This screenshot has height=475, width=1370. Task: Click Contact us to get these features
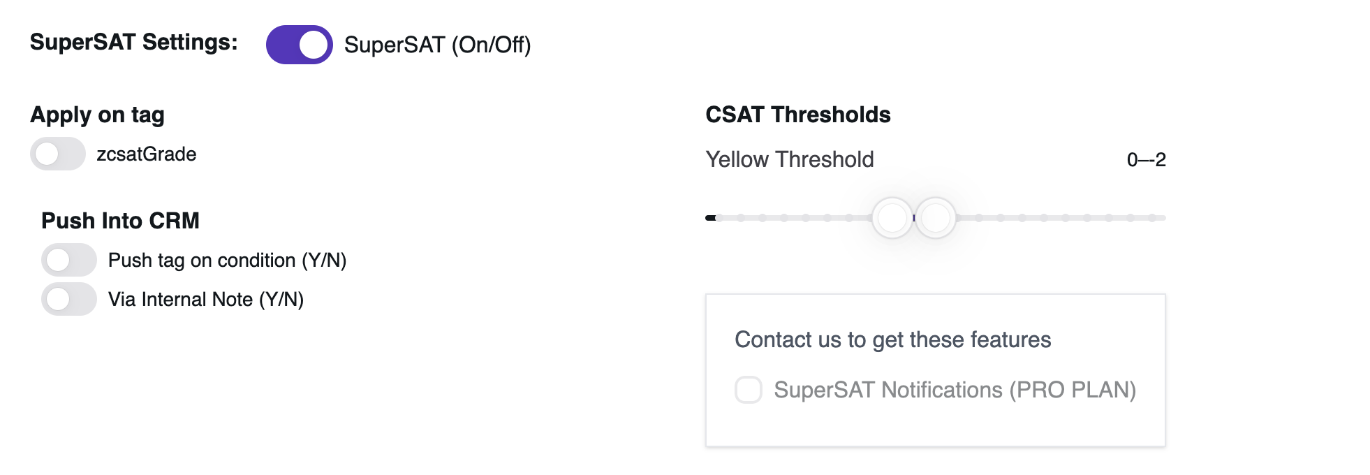pyautogui.click(x=892, y=339)
